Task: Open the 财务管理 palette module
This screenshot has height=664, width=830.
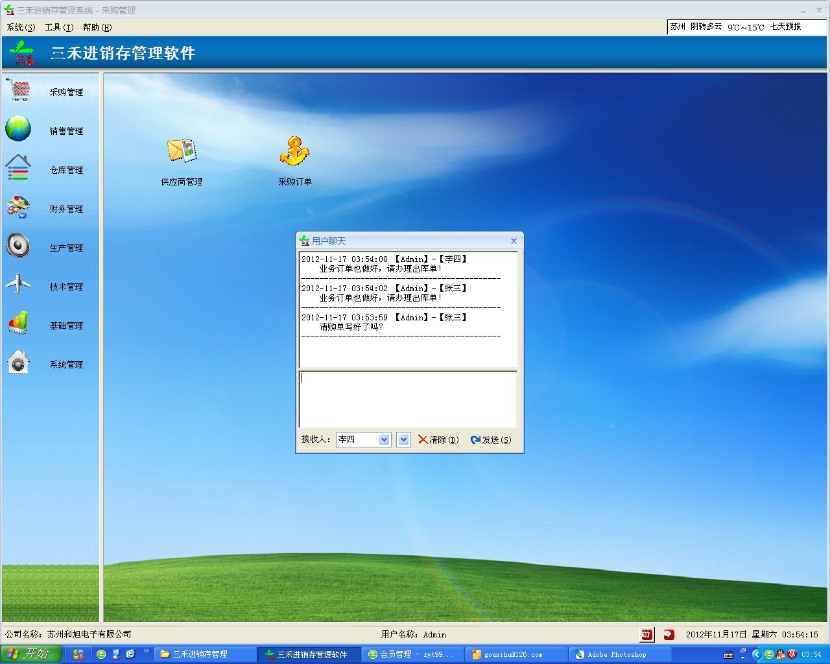Action: [45, 208]
